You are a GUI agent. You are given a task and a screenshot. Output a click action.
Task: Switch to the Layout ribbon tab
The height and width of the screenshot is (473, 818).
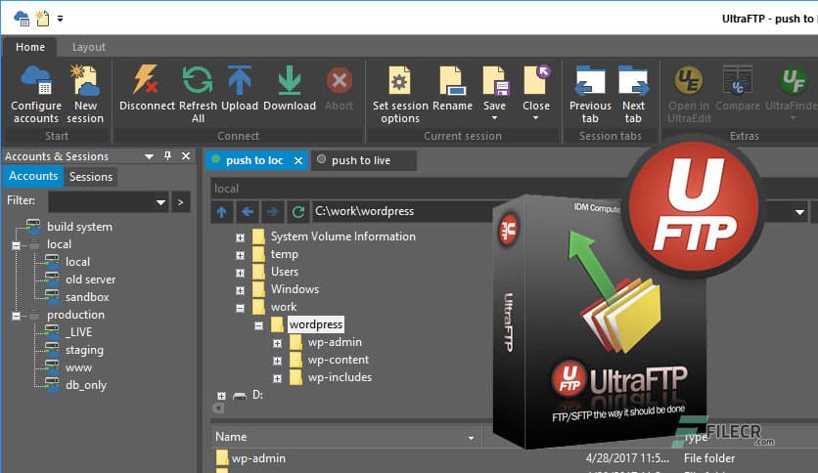(89, 47)
